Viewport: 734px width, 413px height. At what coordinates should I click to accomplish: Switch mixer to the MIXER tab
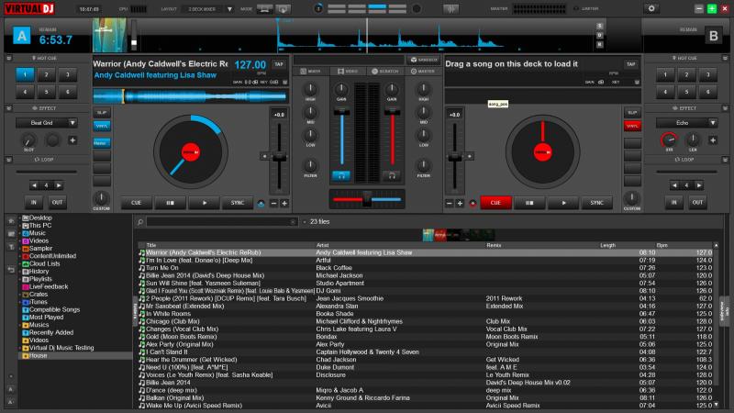(x=311, y=72)
